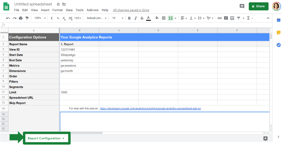Open the developers.google.com help link
This screenshot has width=284, height=146.
click(150, 109)
